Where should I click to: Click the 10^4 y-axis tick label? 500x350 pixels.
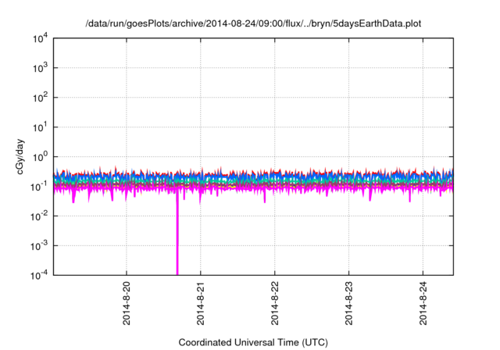(40, 38)
